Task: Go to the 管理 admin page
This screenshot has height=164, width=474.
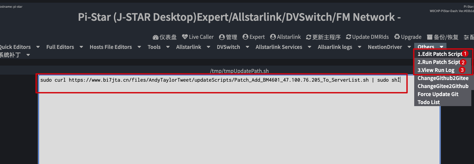Action: [228, 37]
